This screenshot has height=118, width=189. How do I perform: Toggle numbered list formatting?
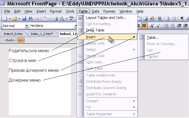tap(166, 26)
